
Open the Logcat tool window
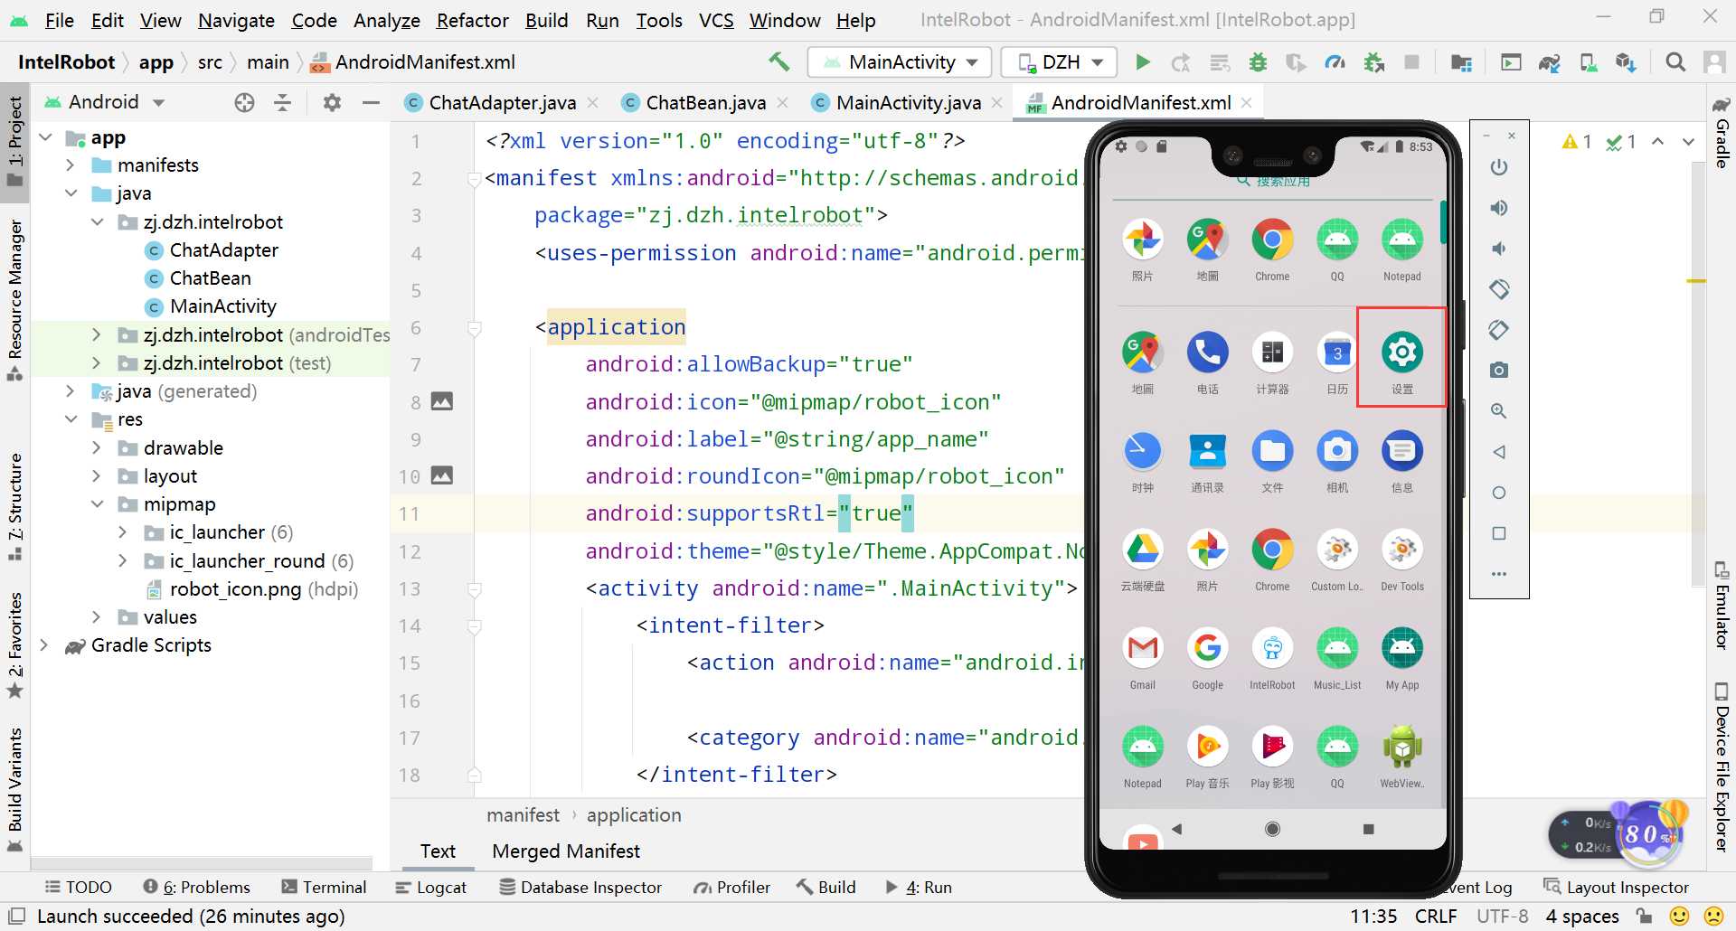(431, 888)
